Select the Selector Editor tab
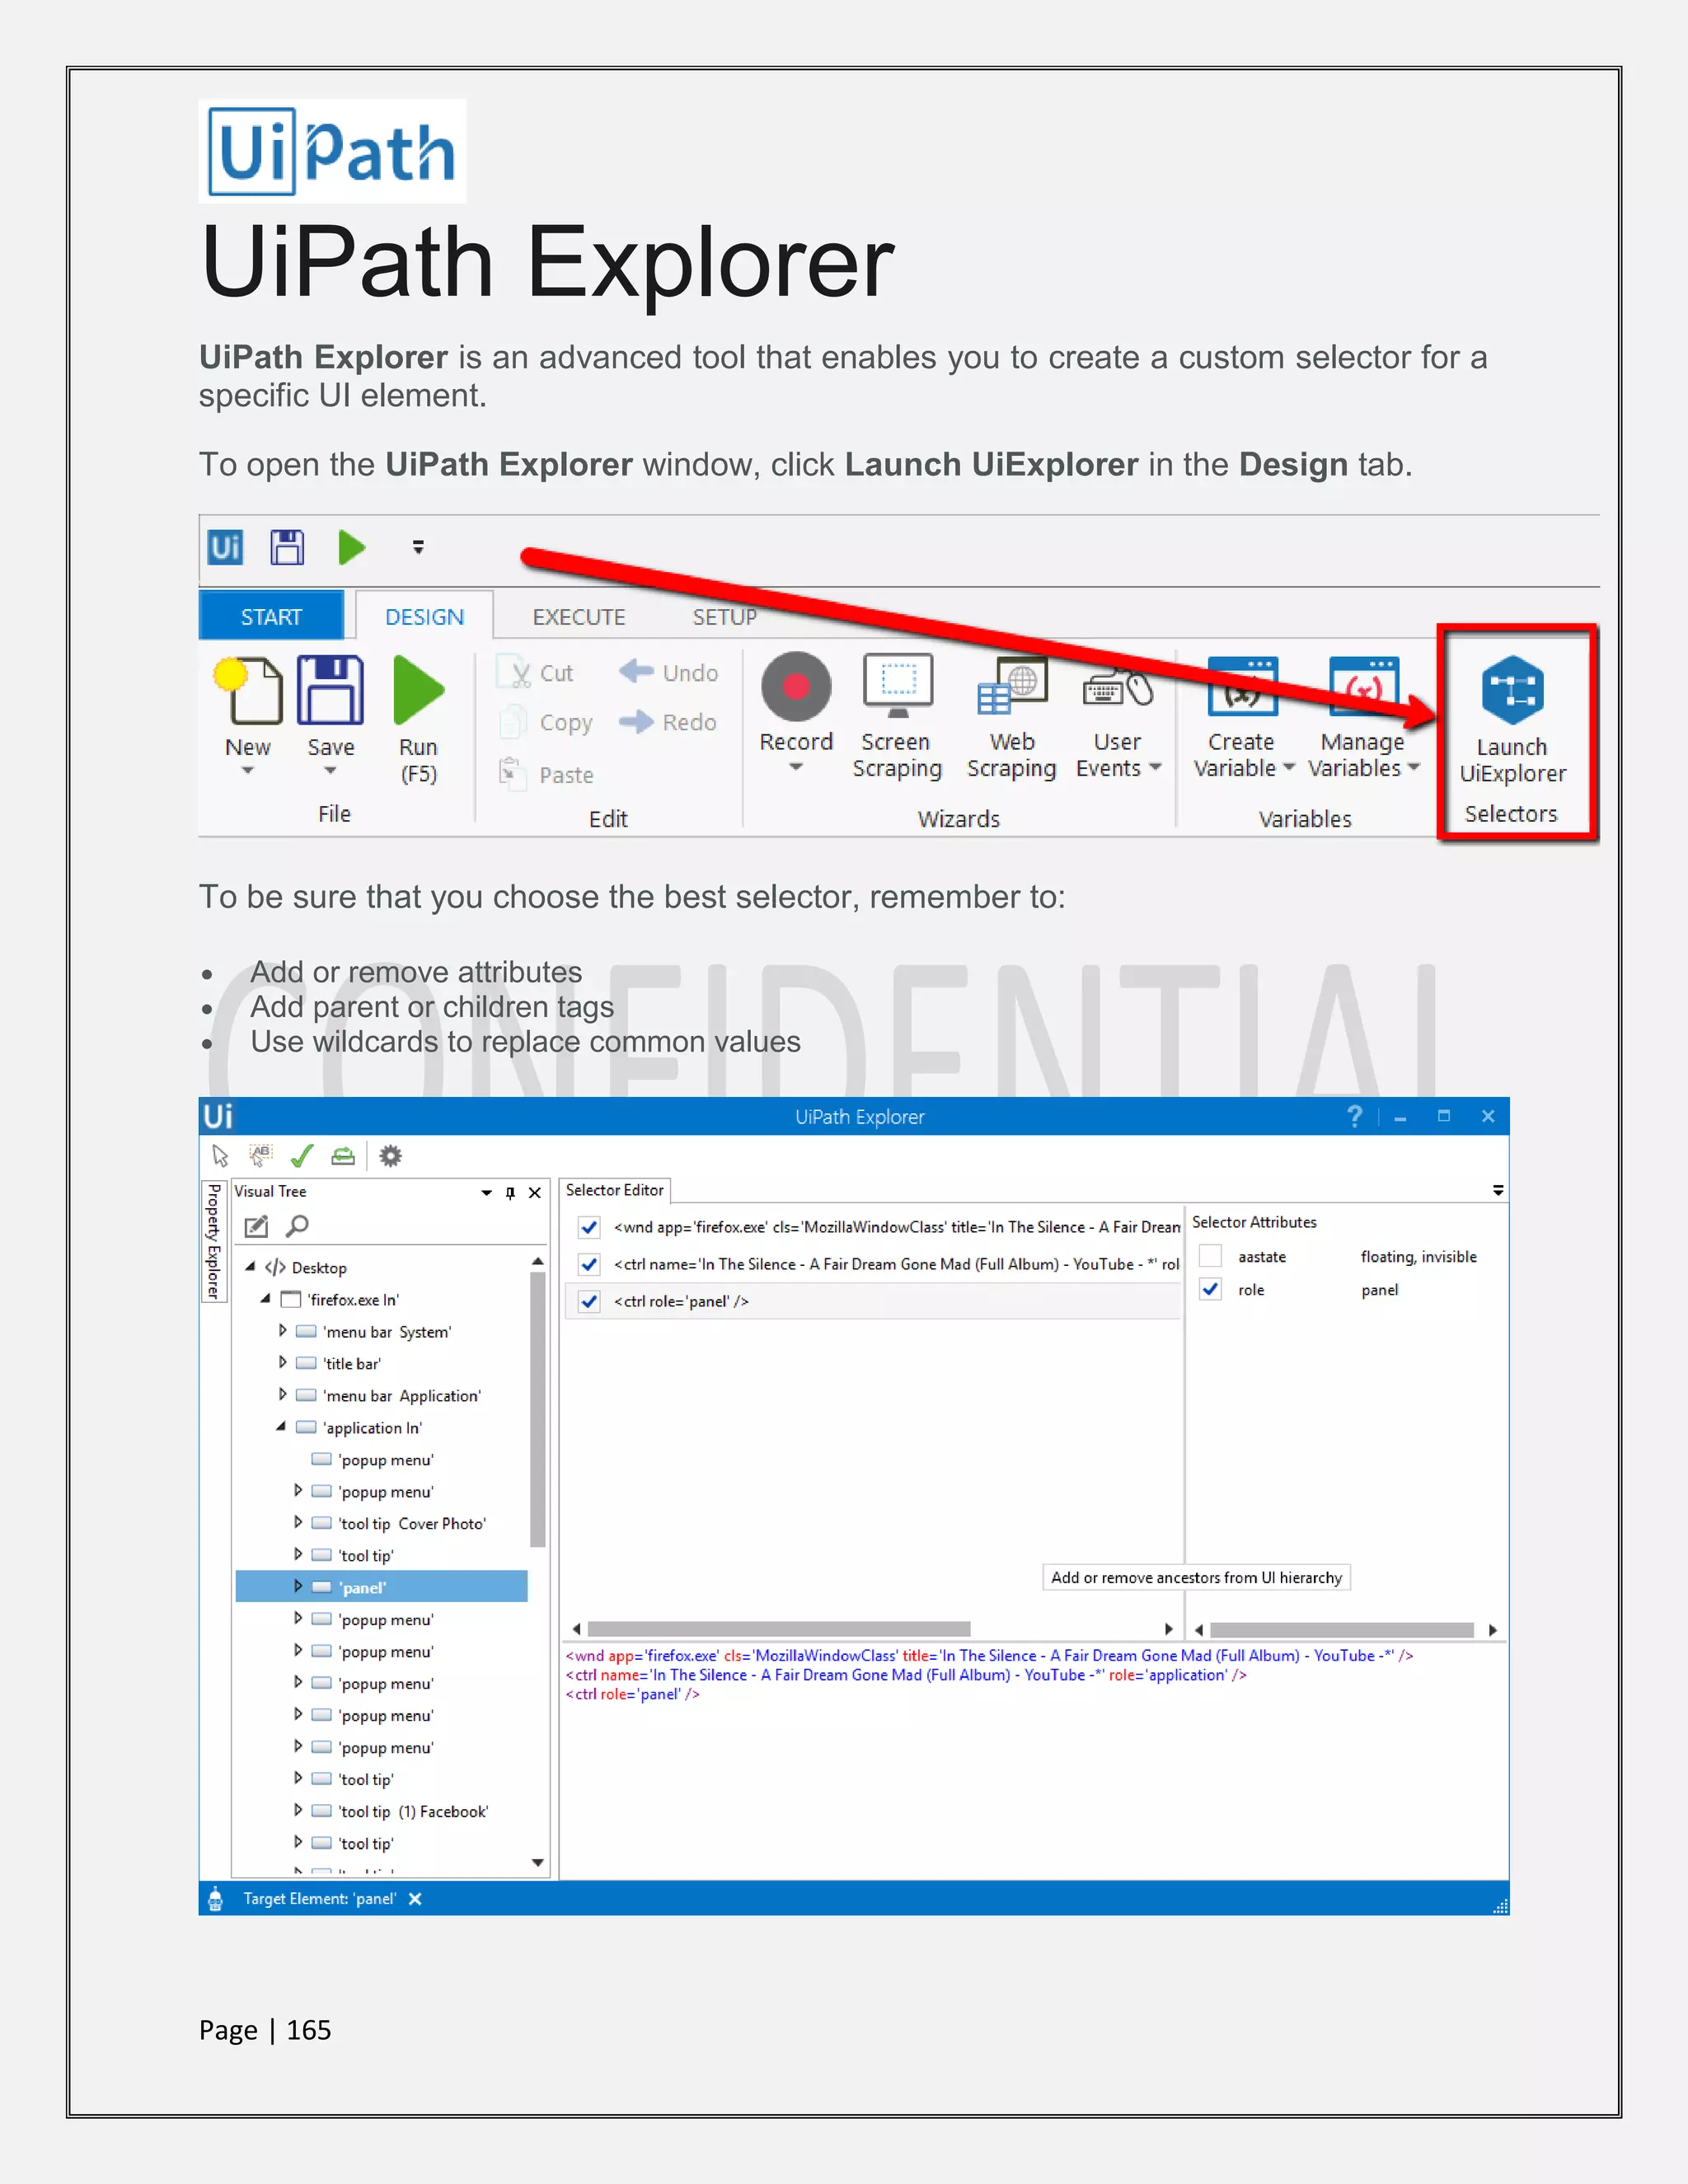 coord(615,1190)
